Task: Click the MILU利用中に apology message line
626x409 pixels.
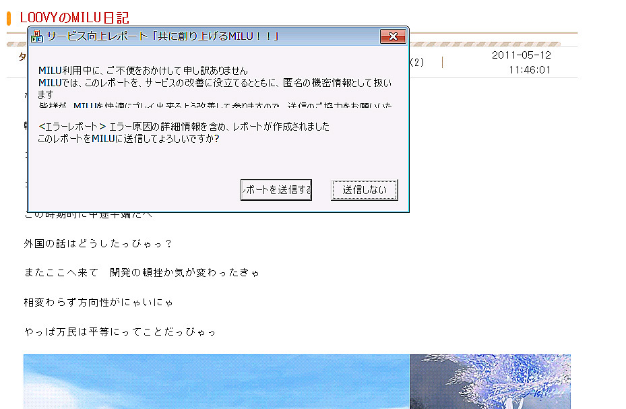Action: pyautogui.click(x=143, y=71)
